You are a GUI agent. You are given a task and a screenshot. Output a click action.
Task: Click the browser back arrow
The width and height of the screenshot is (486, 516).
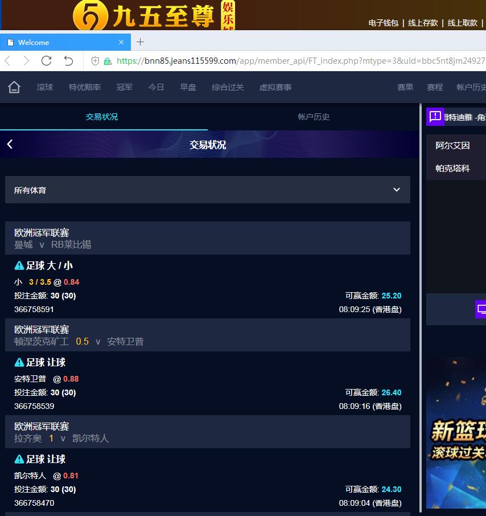8,61
